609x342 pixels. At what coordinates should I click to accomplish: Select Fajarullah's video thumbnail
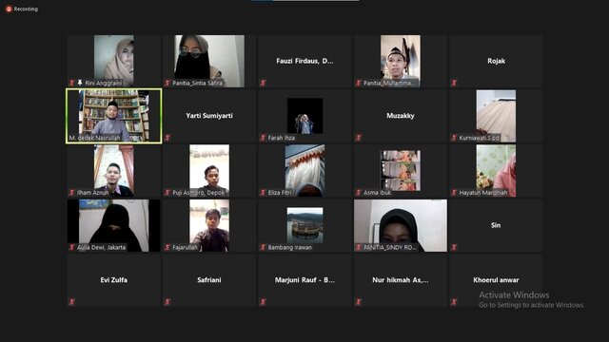click(x=209, y=226)
